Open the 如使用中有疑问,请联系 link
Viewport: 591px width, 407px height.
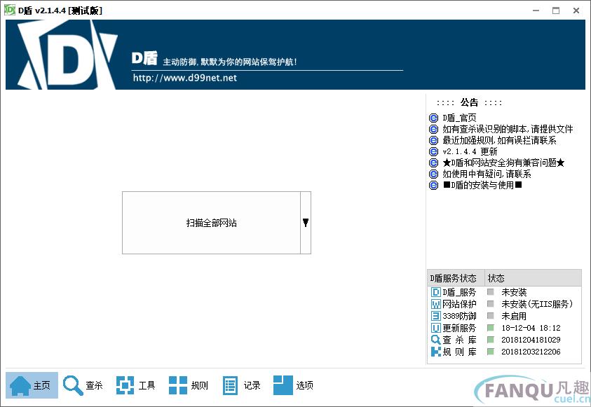coord(487,174)
